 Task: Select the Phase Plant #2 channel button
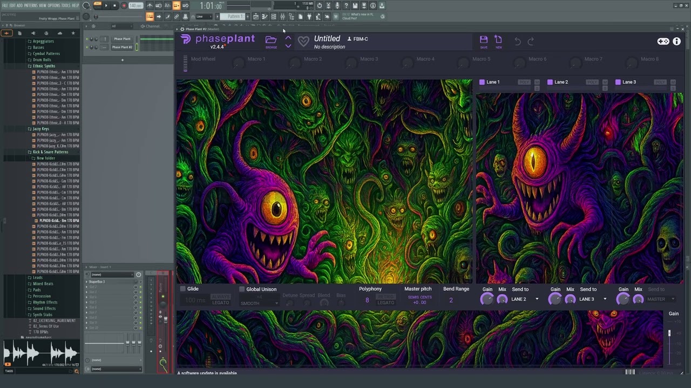coord(123,47)
